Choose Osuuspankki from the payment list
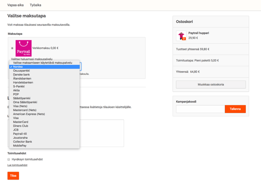Viewport: 261px width, 184px height. tap(44, 71)
